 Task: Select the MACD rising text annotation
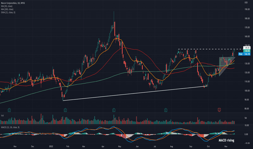point(226,140)
